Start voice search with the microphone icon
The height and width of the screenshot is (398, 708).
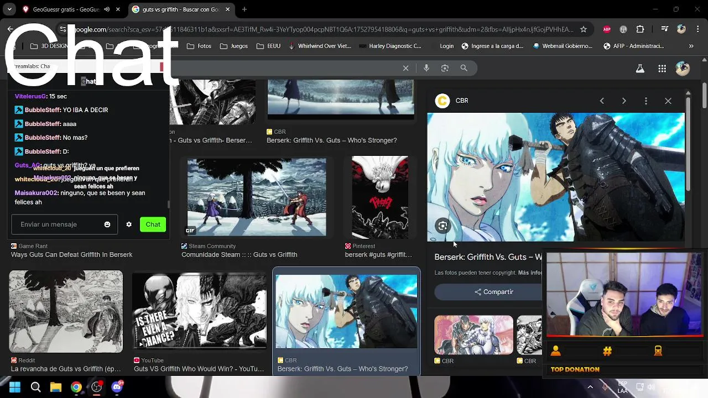(x=426, y=68)
